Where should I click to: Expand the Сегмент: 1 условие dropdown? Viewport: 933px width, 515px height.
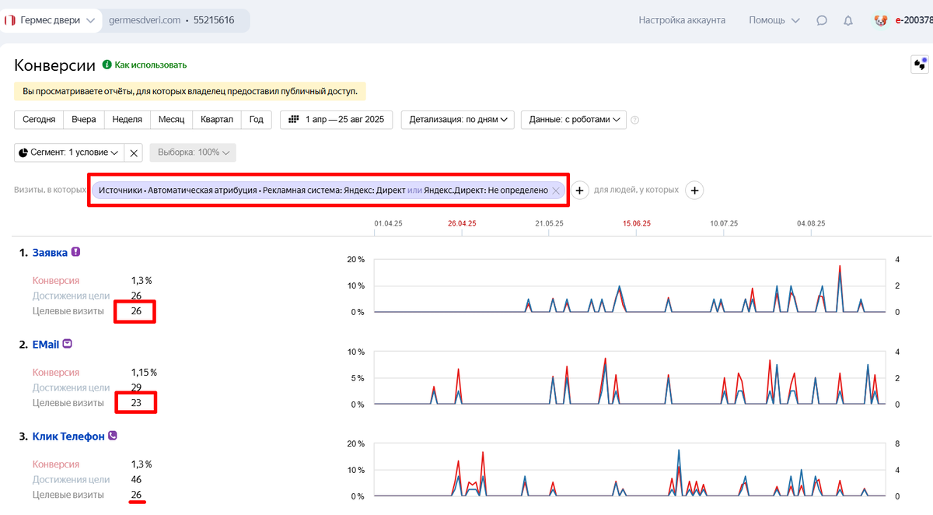68,152
